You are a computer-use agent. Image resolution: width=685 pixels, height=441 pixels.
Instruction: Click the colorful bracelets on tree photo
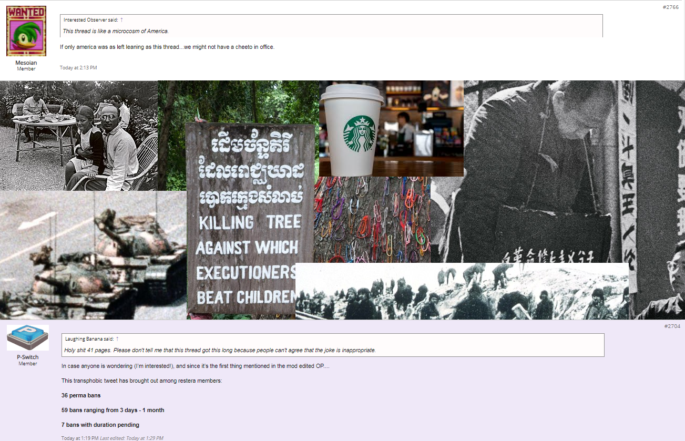[372, 220]
